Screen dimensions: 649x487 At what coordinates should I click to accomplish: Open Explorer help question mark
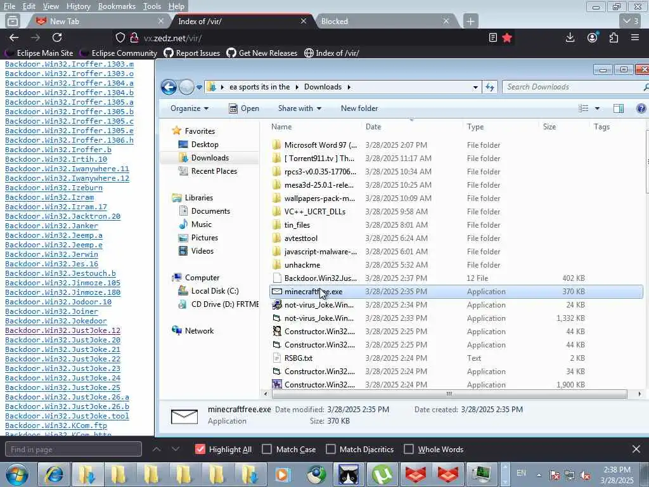click(641, 108)
